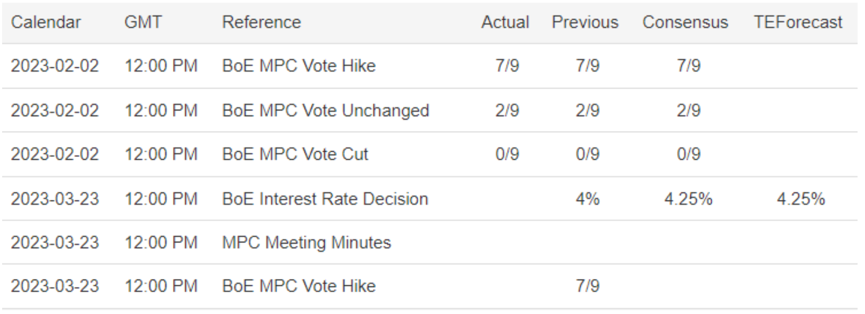Click the 2/9 Consensus value
865x314 pixels.
pos(688,110)
